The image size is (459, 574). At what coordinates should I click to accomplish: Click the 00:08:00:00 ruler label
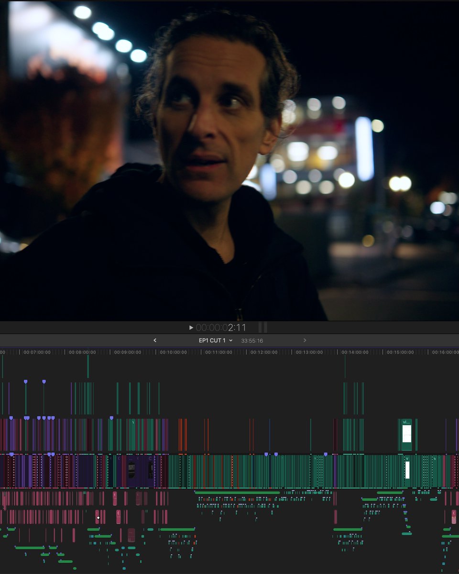coord(82,352)
